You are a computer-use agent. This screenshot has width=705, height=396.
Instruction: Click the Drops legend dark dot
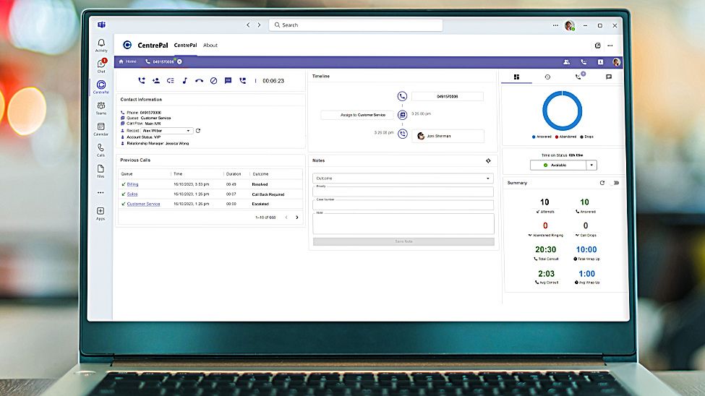[582, 137]
